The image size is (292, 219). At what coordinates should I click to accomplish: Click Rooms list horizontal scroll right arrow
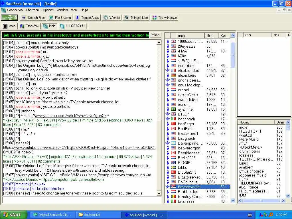pyautogui.click(x=283, y=200)
